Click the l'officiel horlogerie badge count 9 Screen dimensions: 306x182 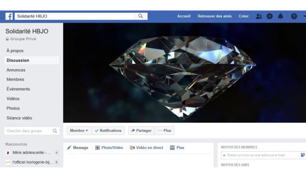click(x=56, y=162)
